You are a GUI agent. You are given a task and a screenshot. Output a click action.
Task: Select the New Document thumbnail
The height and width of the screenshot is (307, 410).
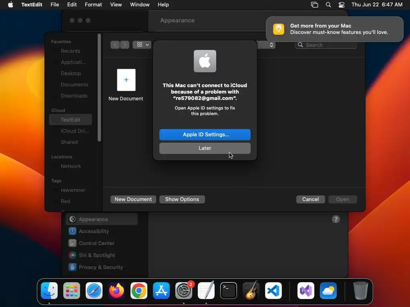pyautogui.click(x=126, y=80)
